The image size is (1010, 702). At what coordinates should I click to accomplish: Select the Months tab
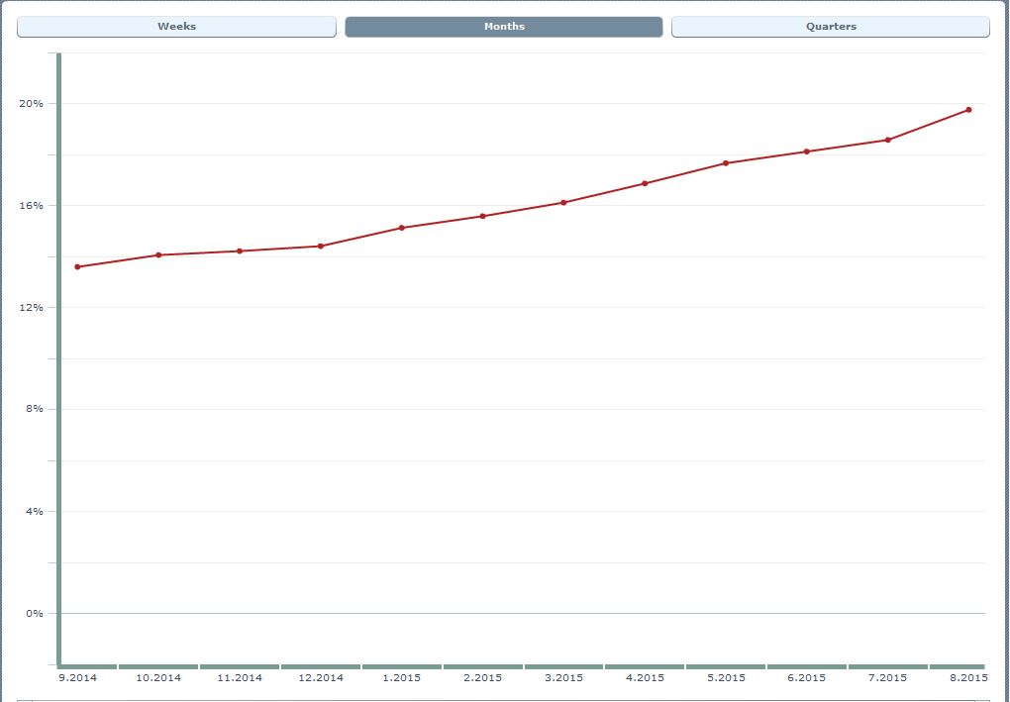tap(503, 27)
